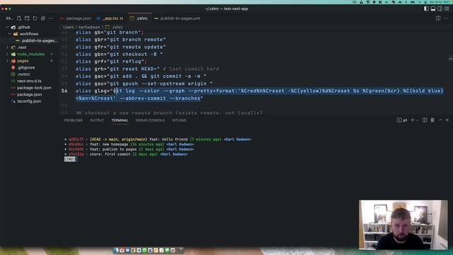Select the Terminal panel tab

120,120
